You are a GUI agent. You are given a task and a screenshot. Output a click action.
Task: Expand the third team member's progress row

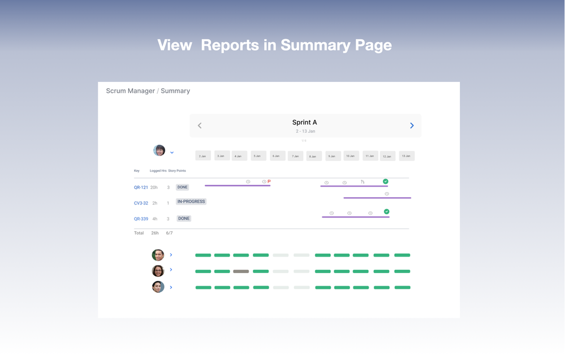[x=171, y=287]
